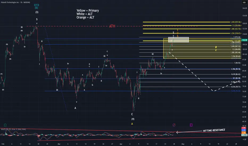Click the red ATH text annotation
Image resolution: width=248 pixels, height=146 pixels.
click(x=112, y=26)
